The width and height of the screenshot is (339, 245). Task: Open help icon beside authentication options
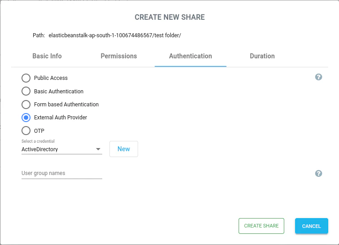pos(318,77)
